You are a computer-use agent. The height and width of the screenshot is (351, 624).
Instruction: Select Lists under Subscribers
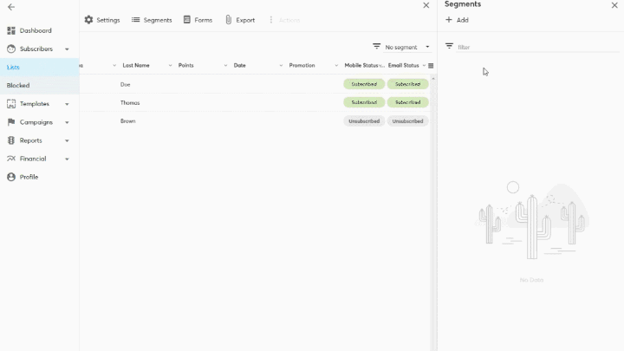tap(13, 67)
